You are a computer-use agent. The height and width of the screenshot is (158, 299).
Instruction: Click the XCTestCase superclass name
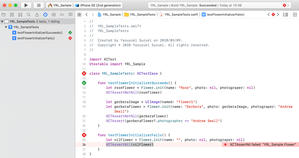tap(147, 74)
